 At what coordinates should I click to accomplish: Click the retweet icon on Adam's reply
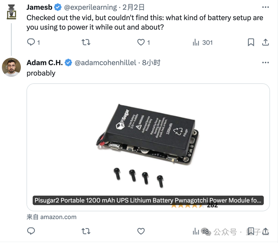86,231
